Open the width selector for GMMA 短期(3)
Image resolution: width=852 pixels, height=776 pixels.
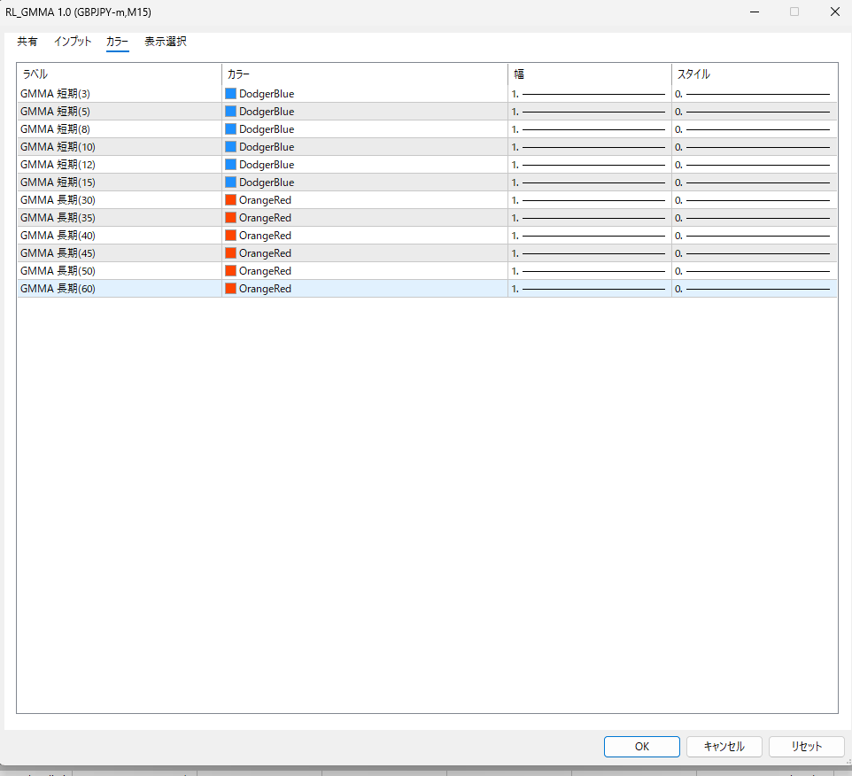pos(590,94)
